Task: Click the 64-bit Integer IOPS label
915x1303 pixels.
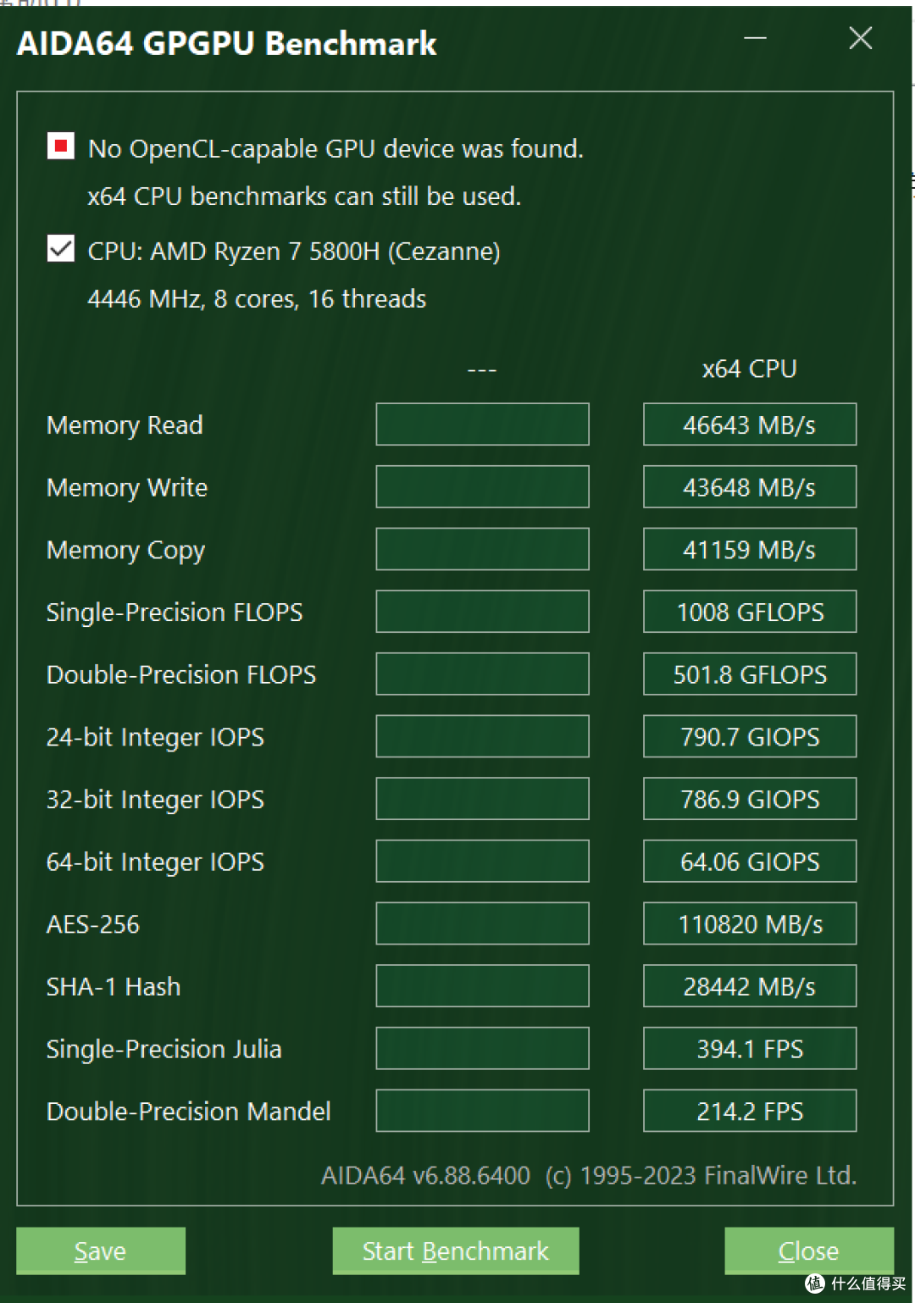Action: [x=155, y=862]
